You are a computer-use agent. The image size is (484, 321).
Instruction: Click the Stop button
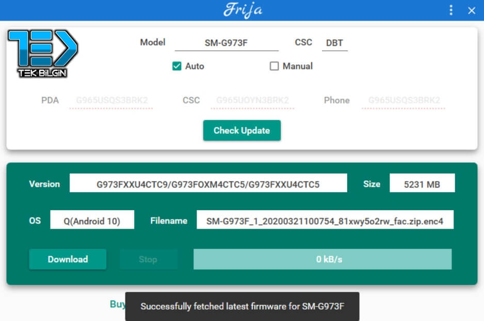(x=149, y=259)
